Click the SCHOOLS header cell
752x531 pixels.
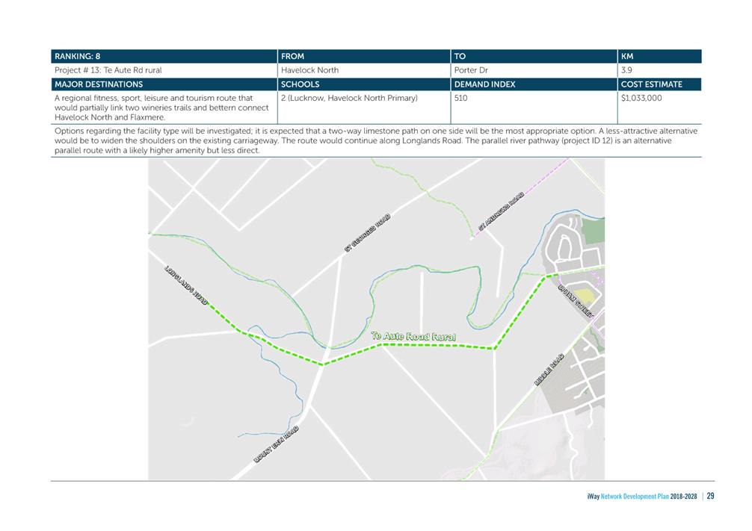point(364,84)
